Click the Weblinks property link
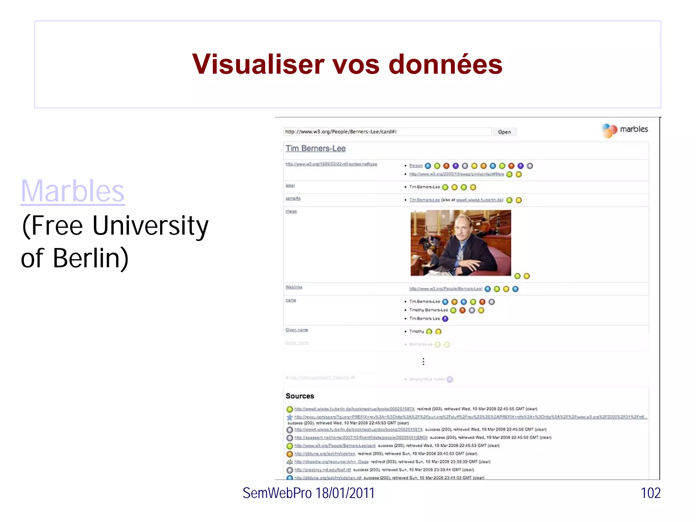Image resolution: width=696 pixels, height=522 pixels. click(294, 287)
